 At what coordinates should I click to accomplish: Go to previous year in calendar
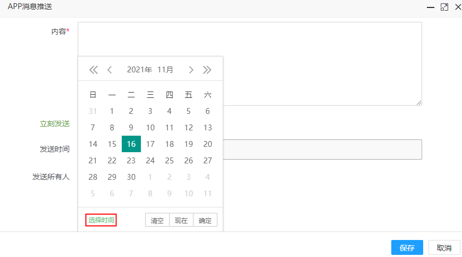pos(94,70)
